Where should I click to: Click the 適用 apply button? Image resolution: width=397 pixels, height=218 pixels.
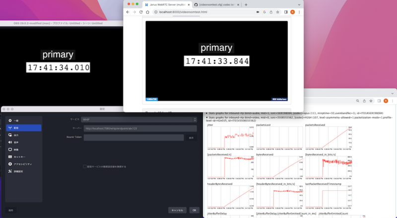10,210
